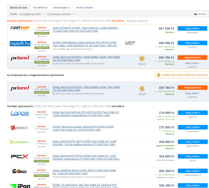Viewport: 209px width, 188px height.
Task: Open the mysoft.hu store logo
Action: pos(20,44)
